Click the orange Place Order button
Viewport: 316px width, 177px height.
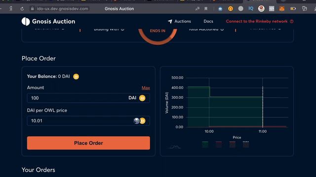pos(88,143)
